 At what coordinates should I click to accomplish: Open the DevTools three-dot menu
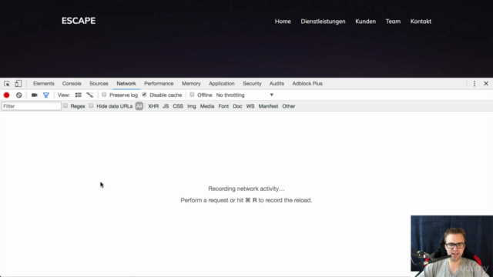tap(475, 84)
